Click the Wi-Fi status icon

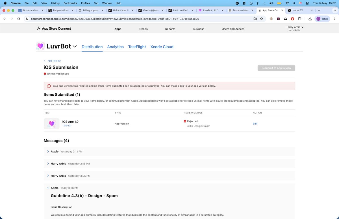click(x=287, y=3)
